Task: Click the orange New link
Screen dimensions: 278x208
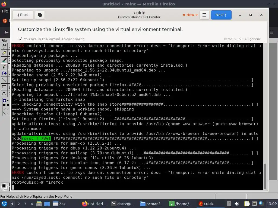Action: [190, 15]
